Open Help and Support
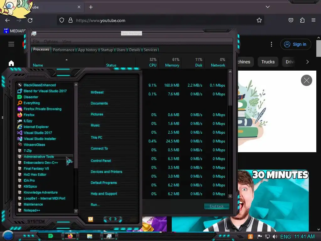The width and height of the screenshot is (321, 241). coord(104,194)
